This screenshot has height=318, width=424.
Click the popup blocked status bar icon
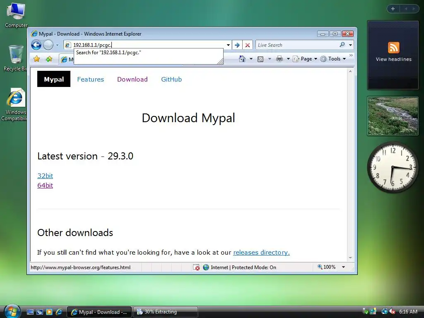click(196, 267)
